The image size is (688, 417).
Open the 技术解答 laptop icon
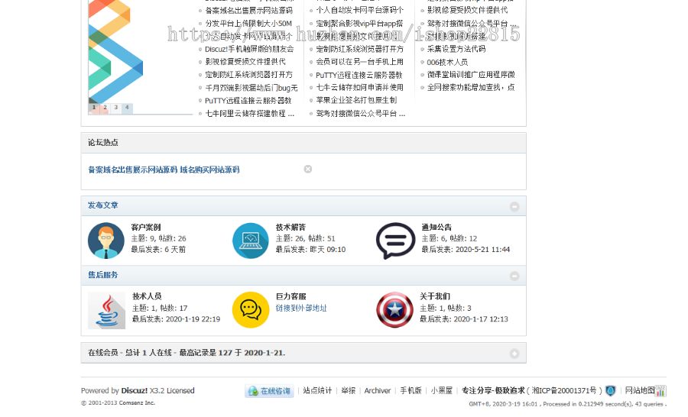pos(251,241)
